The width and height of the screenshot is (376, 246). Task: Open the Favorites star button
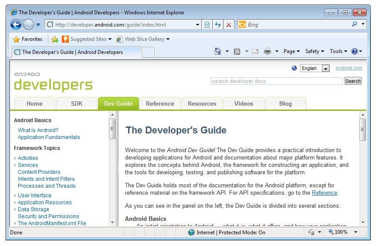tap(28, 39)
